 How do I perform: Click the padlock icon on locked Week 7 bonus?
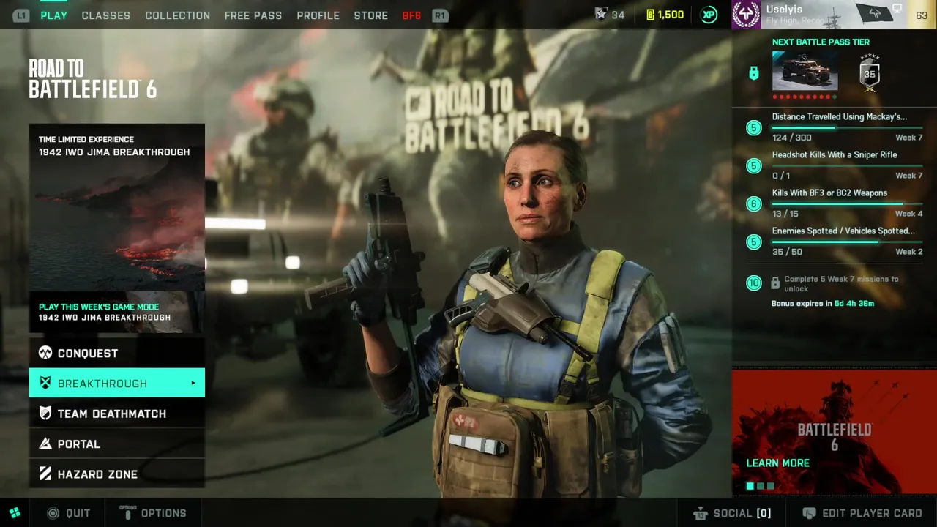pos(775,283)
